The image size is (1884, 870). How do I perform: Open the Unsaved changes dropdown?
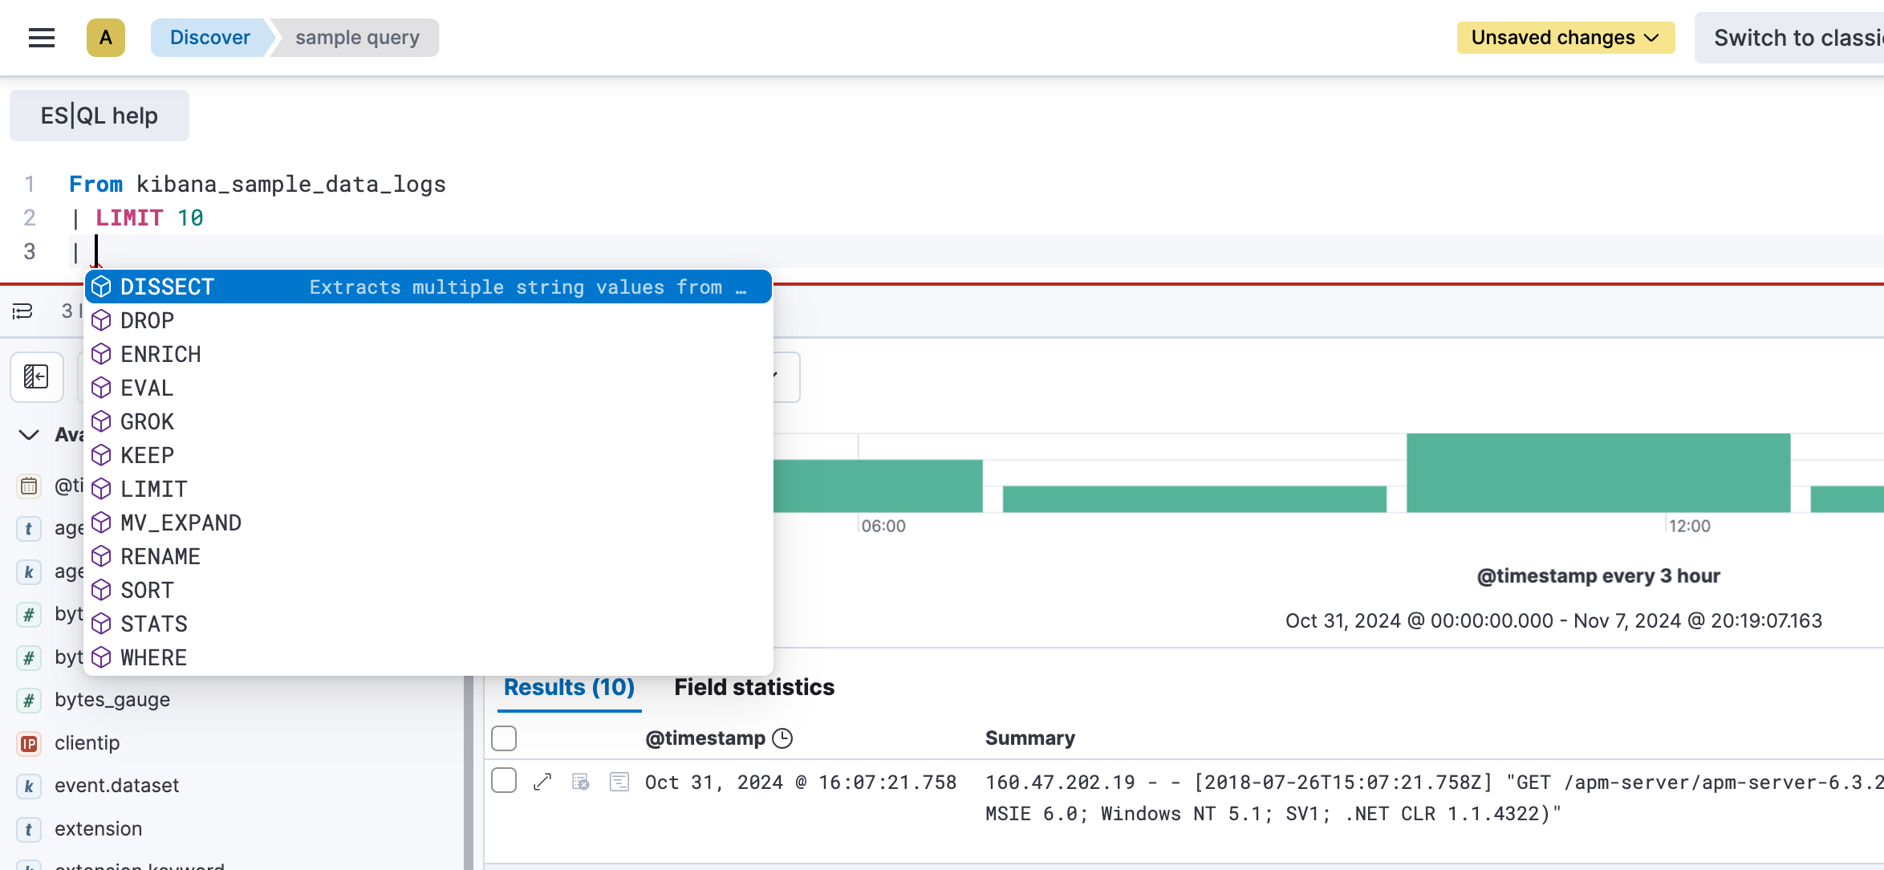[1565, 37]
